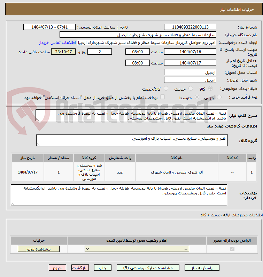Click the توضیحات خریدار text area

coord(119,195)
